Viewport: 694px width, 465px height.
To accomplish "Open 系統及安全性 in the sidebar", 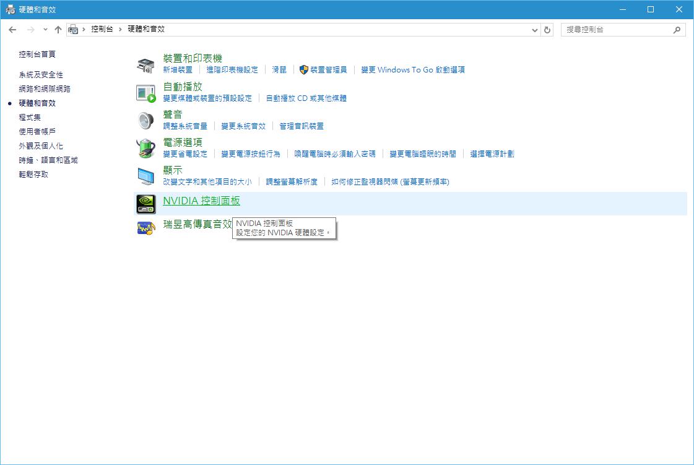I will coord(41,74).
